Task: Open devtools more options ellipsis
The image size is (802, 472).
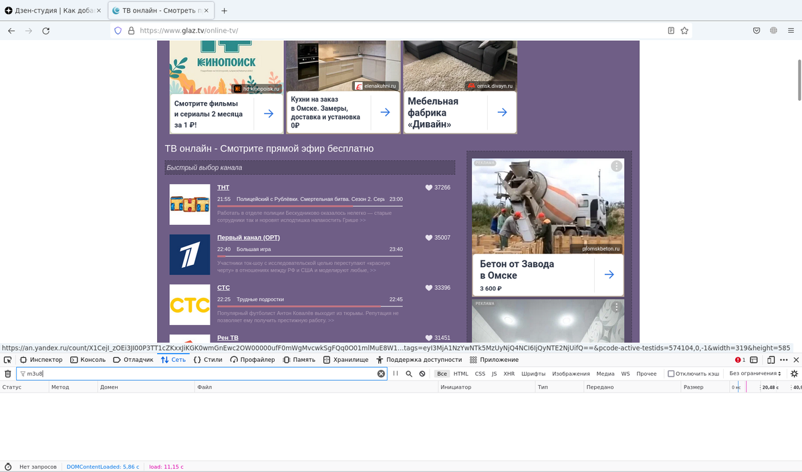Action: 784,360
